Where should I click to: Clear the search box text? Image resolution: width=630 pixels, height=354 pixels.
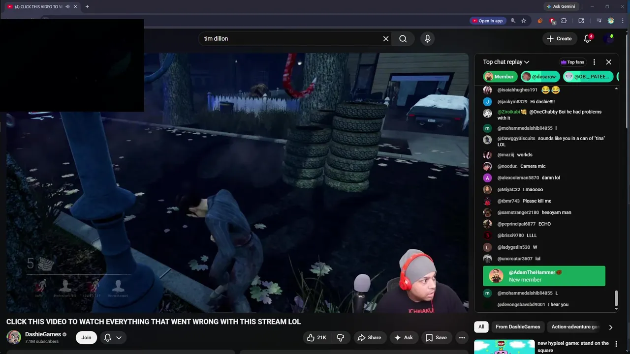[x=386, y=39]
